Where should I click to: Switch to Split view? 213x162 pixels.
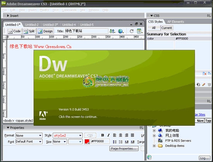(x=29, y=31)
